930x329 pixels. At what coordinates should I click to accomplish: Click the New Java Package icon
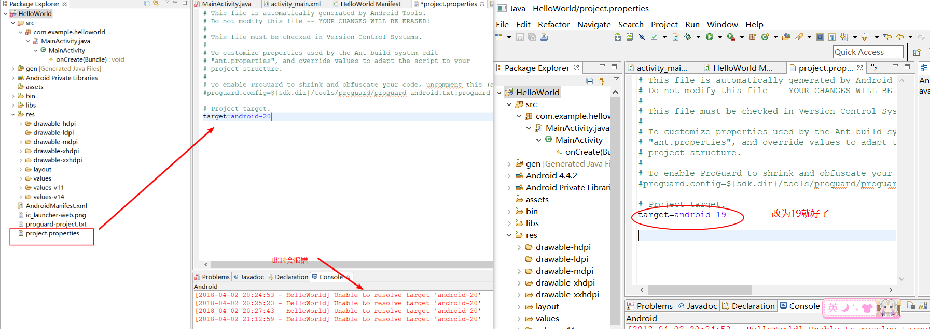(x=753, y=37)
